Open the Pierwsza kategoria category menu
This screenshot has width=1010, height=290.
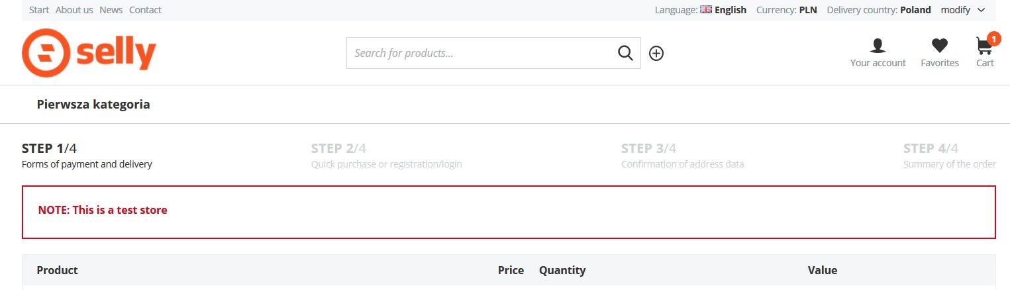point(93,105)
